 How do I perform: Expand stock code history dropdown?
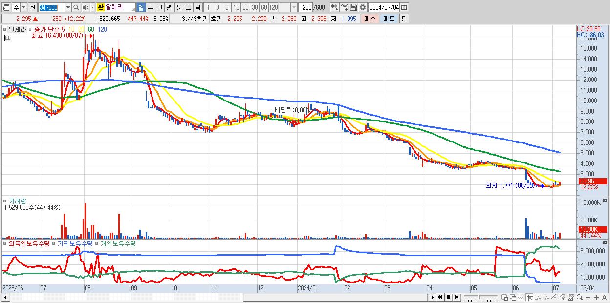pos(68,7)
